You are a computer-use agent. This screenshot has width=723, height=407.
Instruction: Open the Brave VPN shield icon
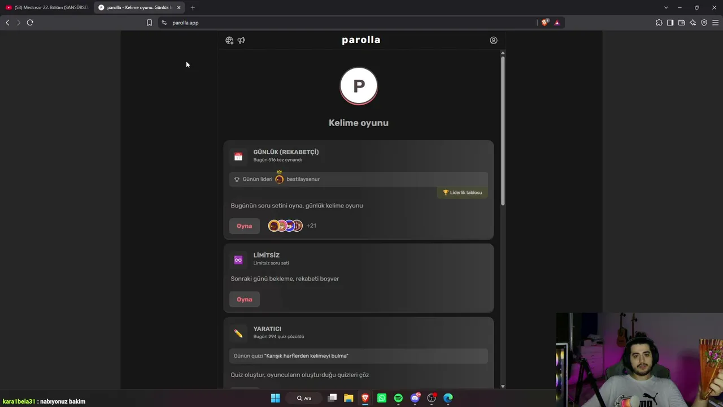(x=704, y=23)
